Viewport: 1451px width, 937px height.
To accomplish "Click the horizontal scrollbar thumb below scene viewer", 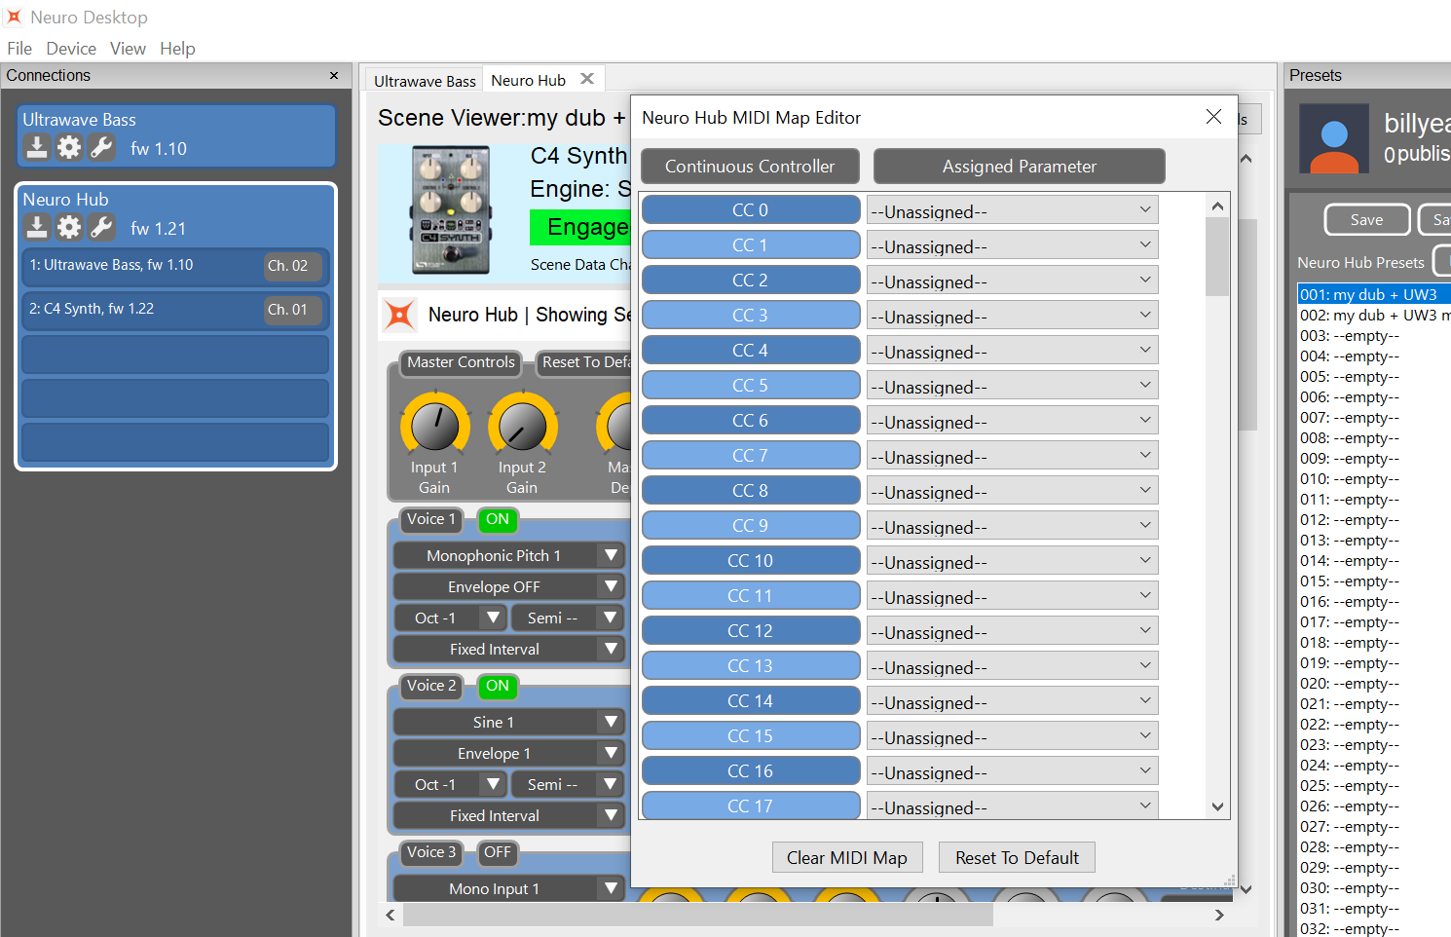I will click(x=698, y=915).
